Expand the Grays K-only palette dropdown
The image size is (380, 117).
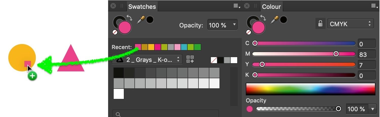pos(147,59)
